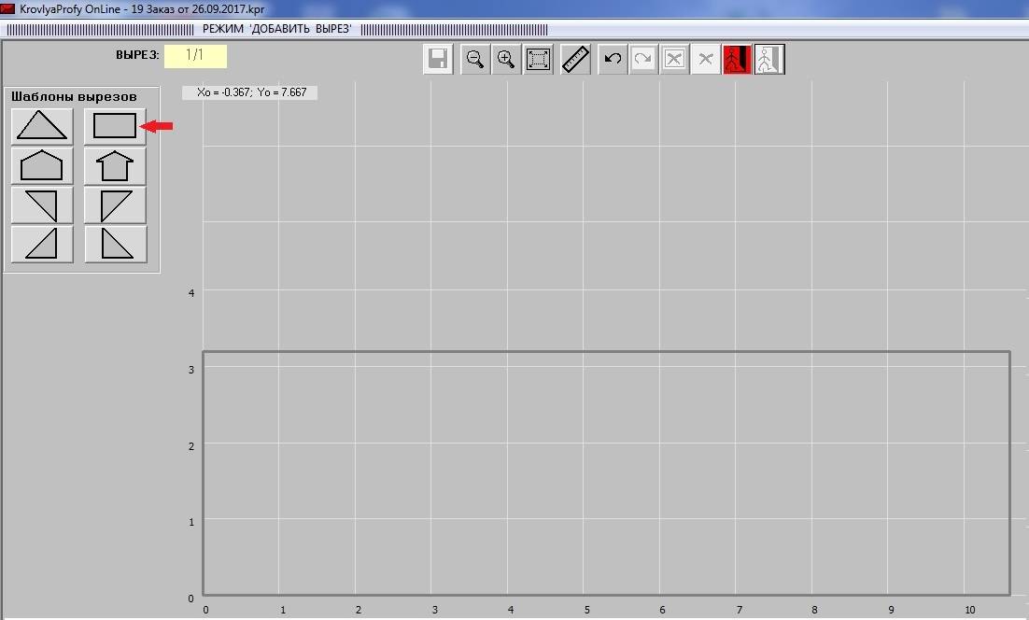Zoom out with the minus magnifier

point(475,60)
